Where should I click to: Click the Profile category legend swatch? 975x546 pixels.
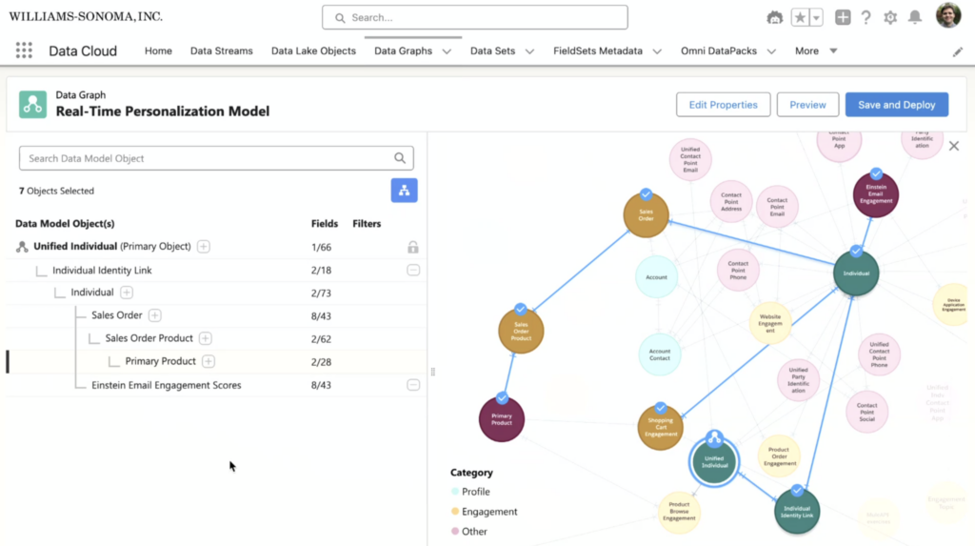pos(455,492)
